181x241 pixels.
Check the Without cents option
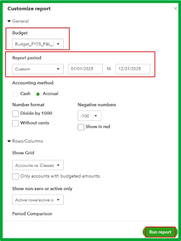point(15,124)
